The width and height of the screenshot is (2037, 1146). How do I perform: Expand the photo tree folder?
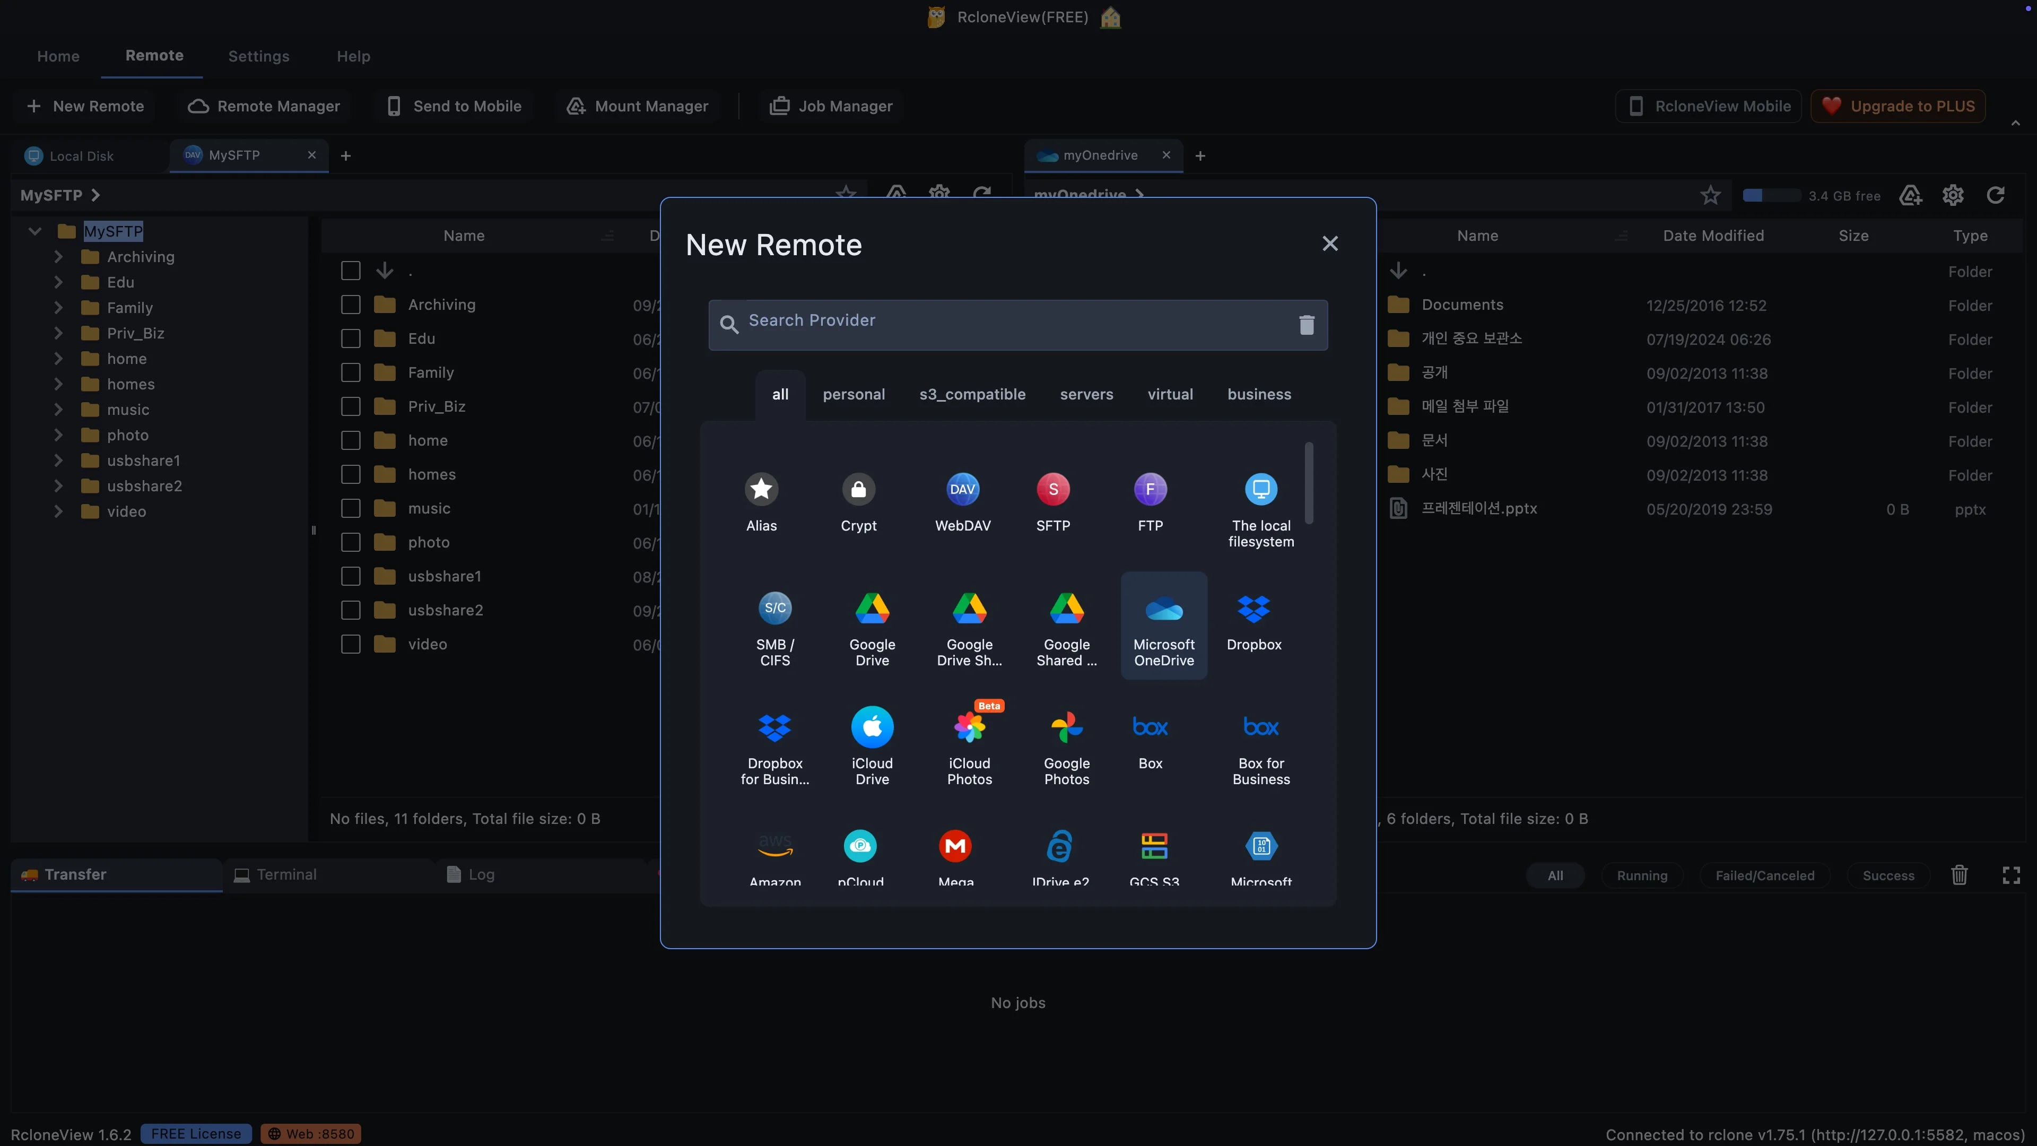click(58, 435)
